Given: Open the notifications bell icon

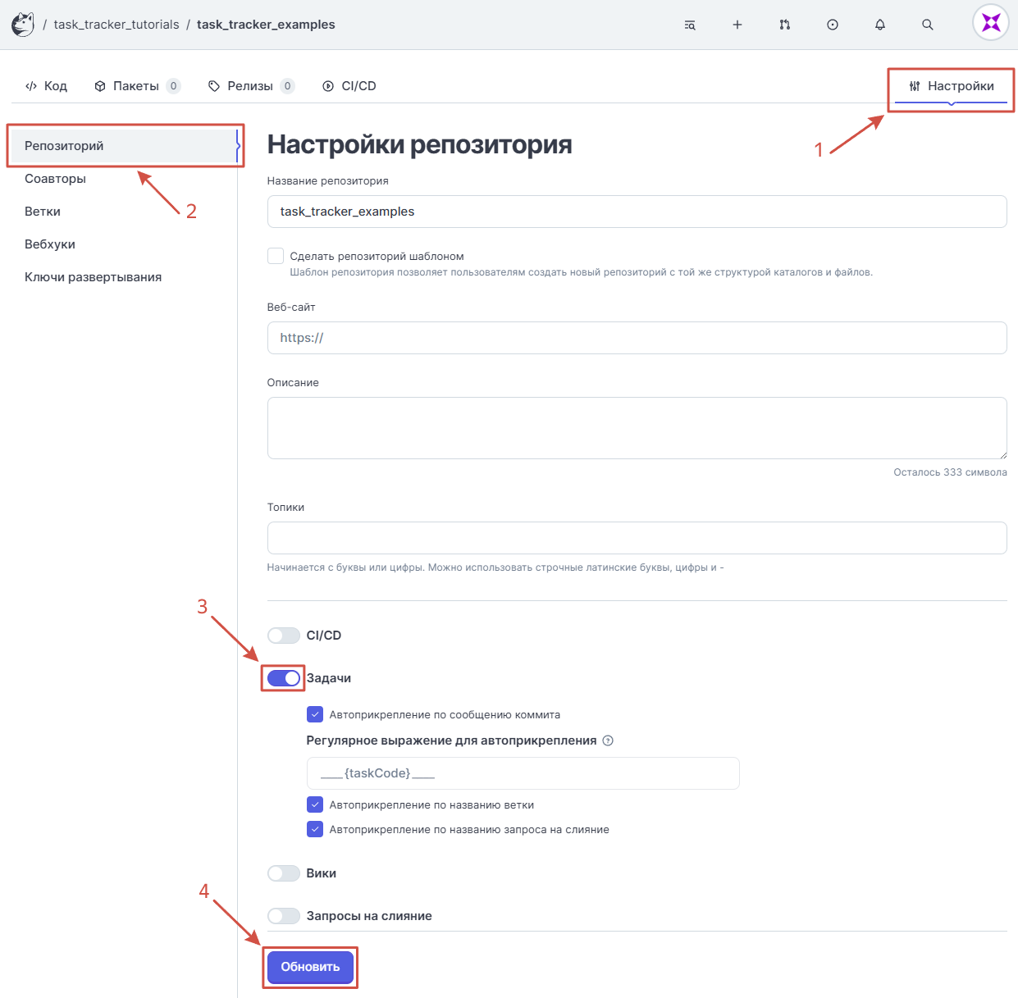Looking at the screenshot, I should pyautogui.click(x=880, y=25).
